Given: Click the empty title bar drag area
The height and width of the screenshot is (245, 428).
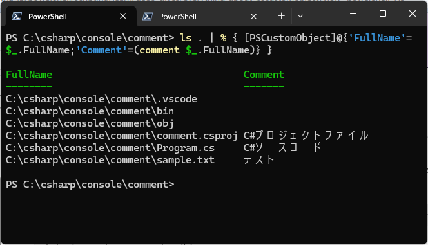Looking at the screenshot, I should click(x=324, y=16).
